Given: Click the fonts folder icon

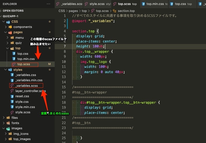Looking at the screenshot, I should (x=8, y=123).
